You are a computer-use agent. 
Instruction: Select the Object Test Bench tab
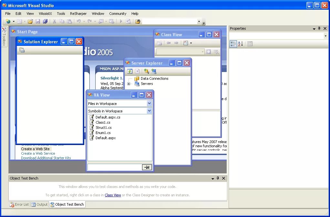(x=67, y=204)
